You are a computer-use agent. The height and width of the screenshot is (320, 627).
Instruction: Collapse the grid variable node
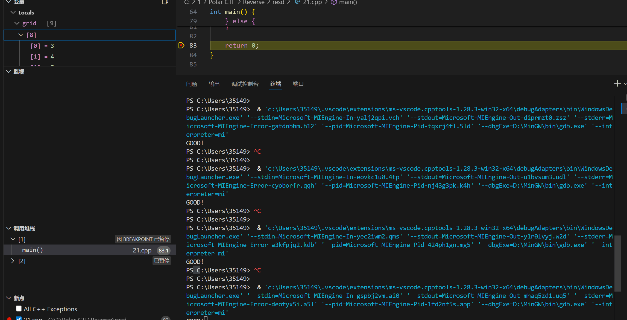[x=17, y=23]
